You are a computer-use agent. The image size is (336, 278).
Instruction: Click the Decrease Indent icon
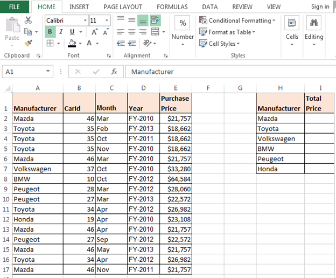point(121,43)
